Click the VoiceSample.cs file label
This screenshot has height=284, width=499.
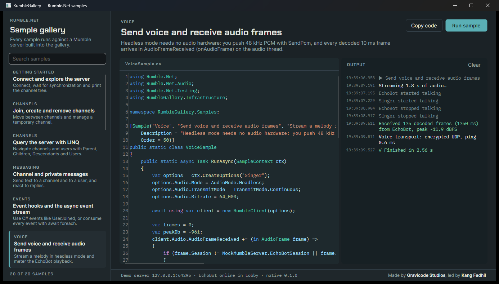tap(143, 64)
